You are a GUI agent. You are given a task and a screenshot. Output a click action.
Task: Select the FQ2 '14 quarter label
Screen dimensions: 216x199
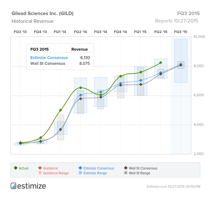80,32
